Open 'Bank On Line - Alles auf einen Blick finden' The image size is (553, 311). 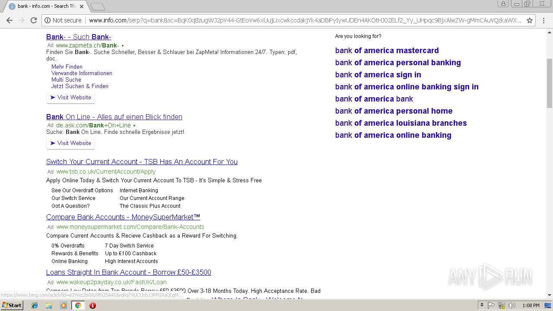point(114,117)
